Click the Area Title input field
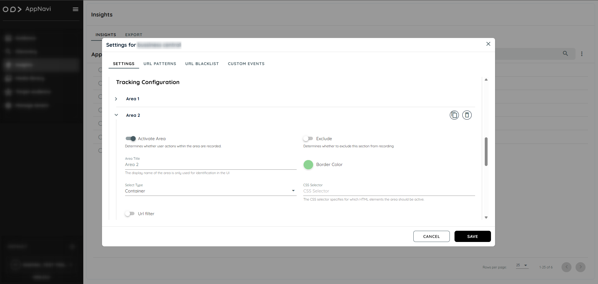Screen dimensions: 598x284 211,165
